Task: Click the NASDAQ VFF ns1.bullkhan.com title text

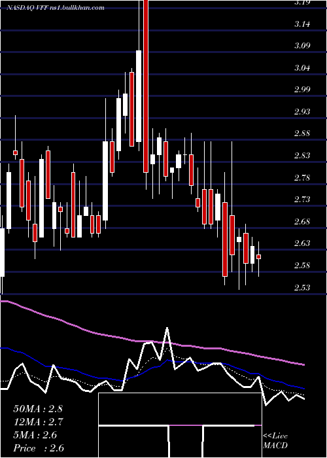Action: click(x=56, y=8)
